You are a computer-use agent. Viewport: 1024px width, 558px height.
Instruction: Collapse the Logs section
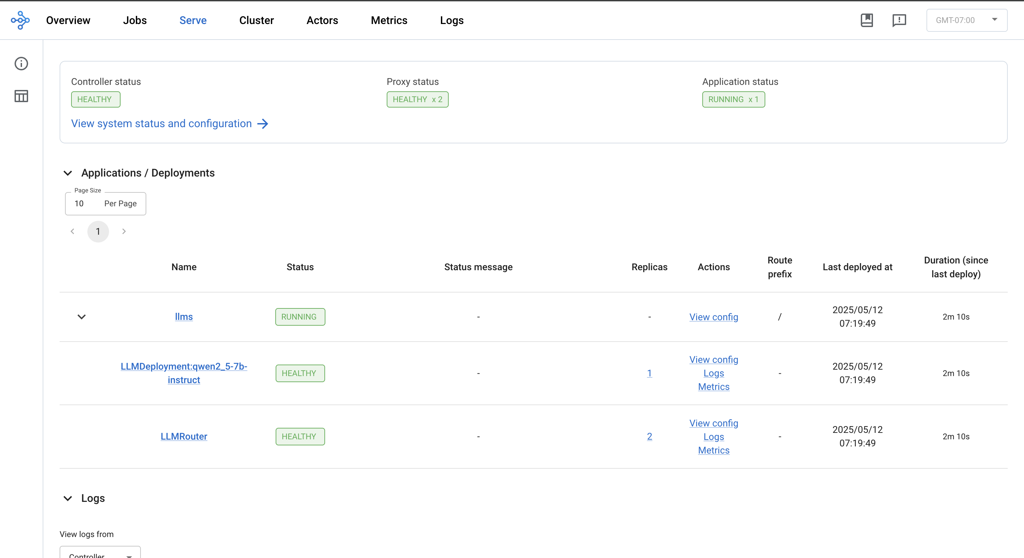tap(68, 498)
